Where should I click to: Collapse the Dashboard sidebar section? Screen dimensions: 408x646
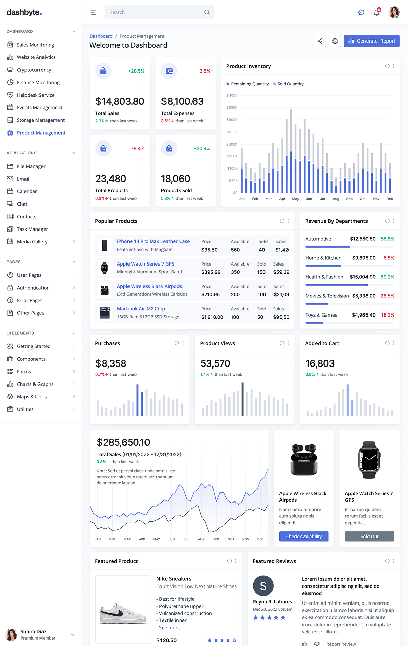74,31
